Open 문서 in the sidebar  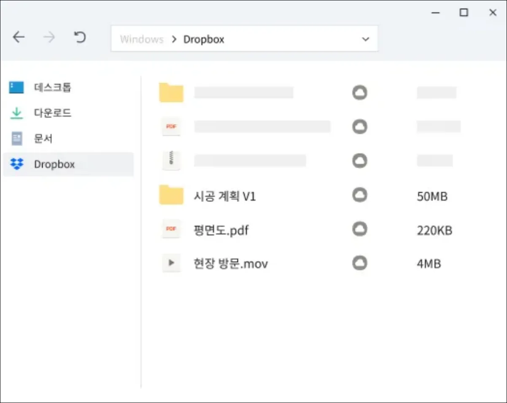(x=43, y=139)
